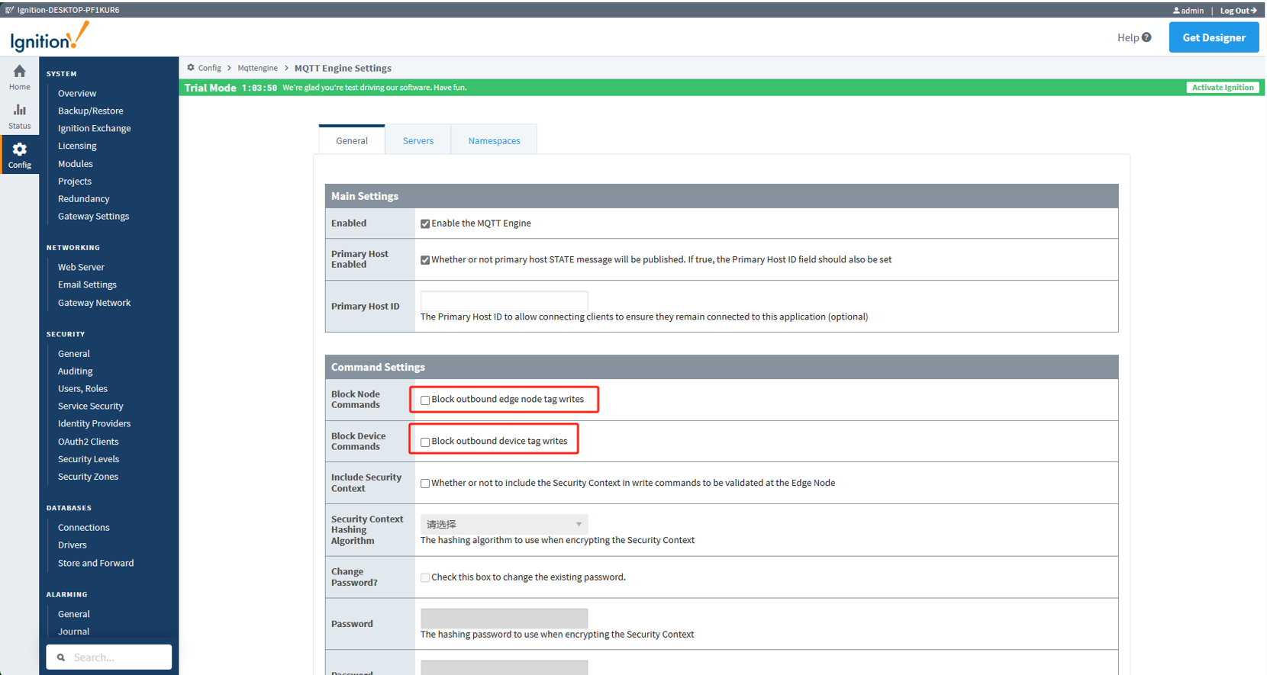Open Security Zones in the sidebar
Viewport: 1267px width, 675px height.
point(88,477)
